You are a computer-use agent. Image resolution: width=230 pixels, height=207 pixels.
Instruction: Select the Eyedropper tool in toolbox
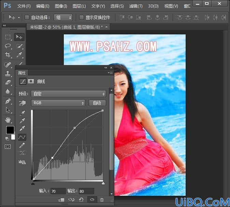tap(19, 55)
